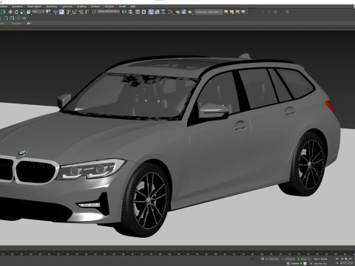Open the Graph Editors menu
Screen dimensions: 355x266
click(x=34, y=7)
